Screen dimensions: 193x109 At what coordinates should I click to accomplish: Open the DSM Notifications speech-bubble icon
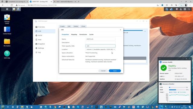click(177, 9)
